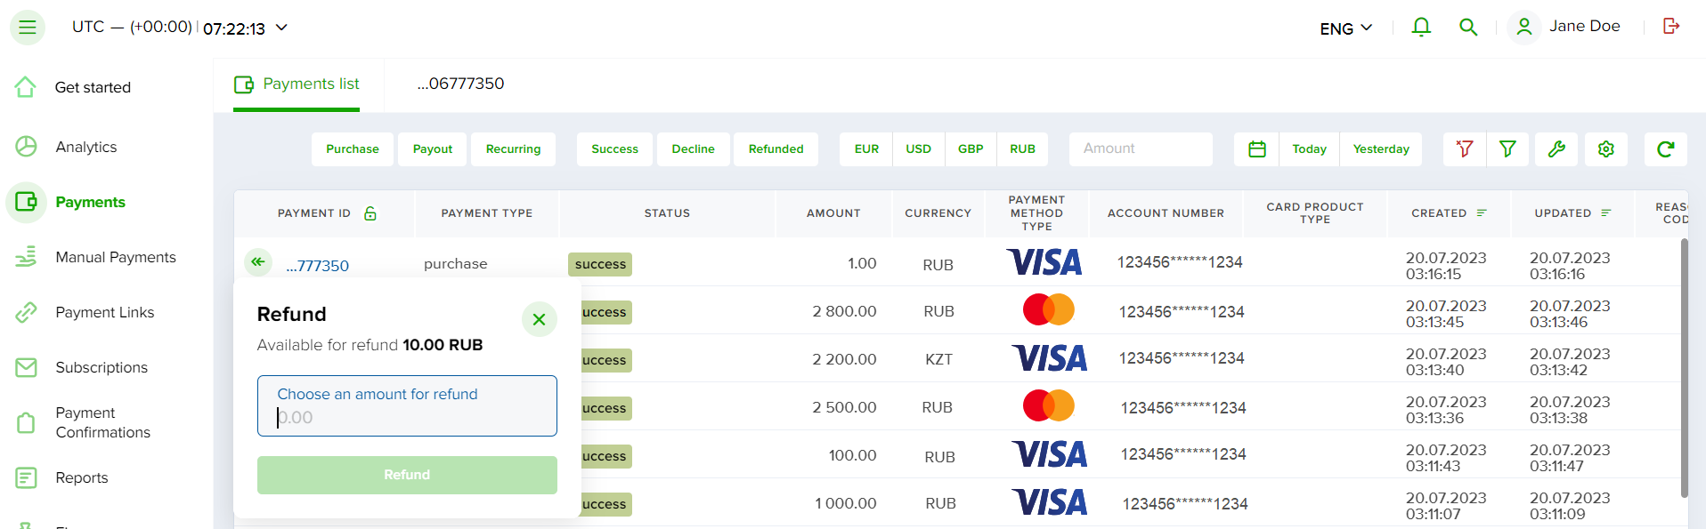
Task: Click the search magnifier icon
Action: point(1468,28)
